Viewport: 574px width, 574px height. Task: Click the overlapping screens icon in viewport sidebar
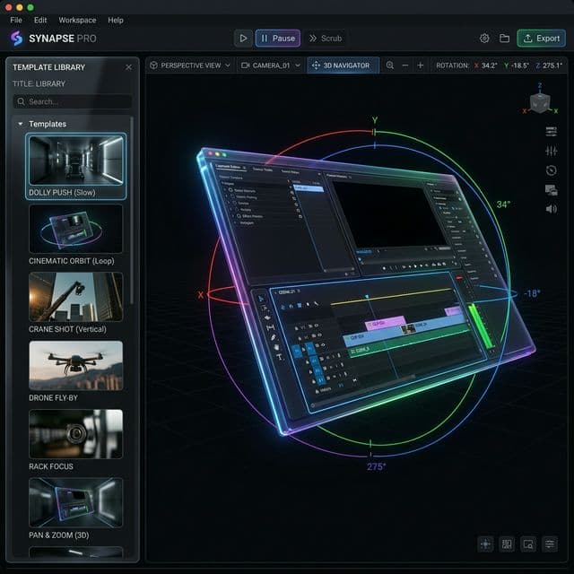pyautogui.click(x=552, y=190)
